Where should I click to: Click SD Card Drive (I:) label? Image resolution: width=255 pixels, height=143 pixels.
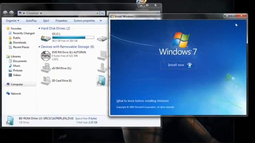pos(62,81)
